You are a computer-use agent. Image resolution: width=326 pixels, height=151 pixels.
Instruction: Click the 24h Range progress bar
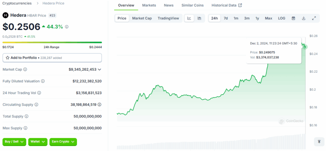(x=52, y=42)
